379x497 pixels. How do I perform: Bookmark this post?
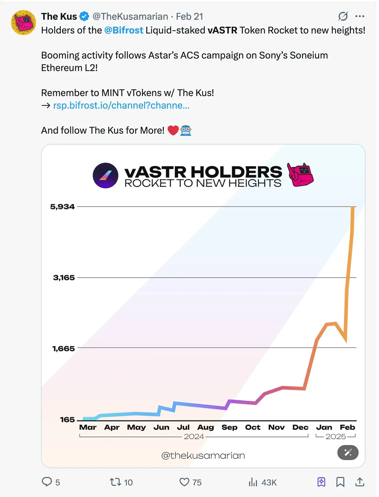tap(340, 482)
